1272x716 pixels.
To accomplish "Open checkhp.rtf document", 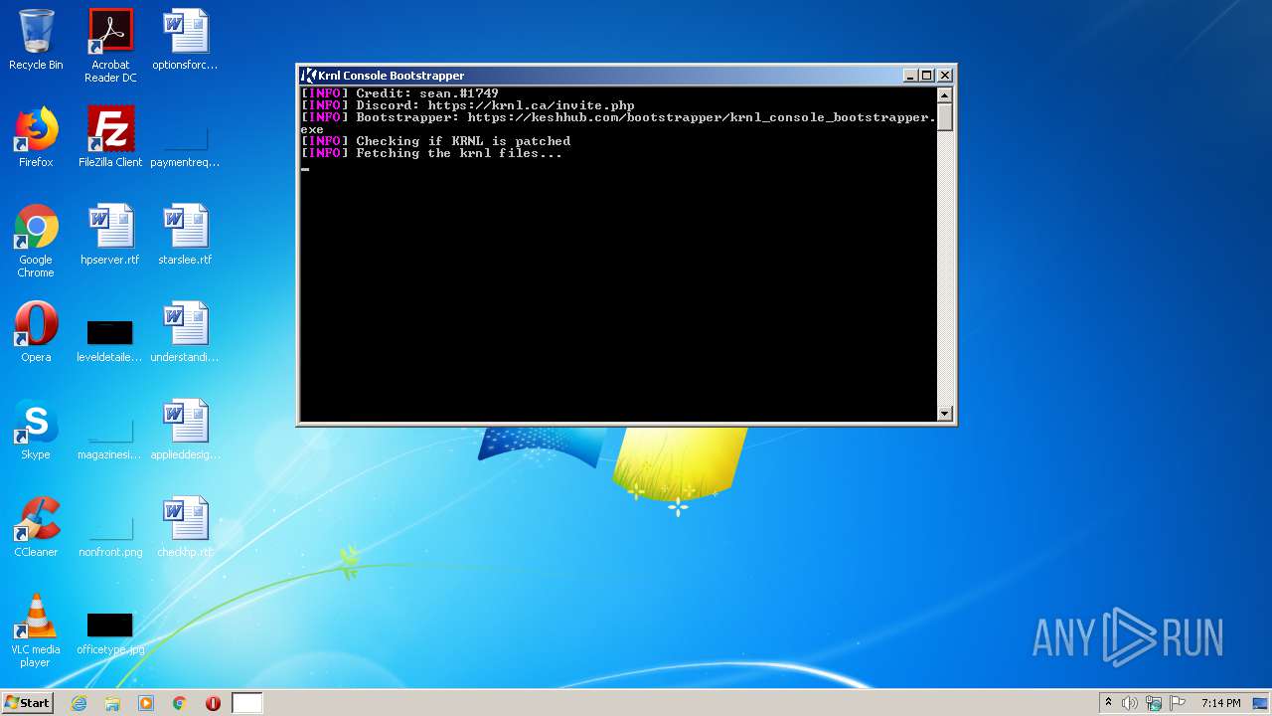I will pos(185,527).
